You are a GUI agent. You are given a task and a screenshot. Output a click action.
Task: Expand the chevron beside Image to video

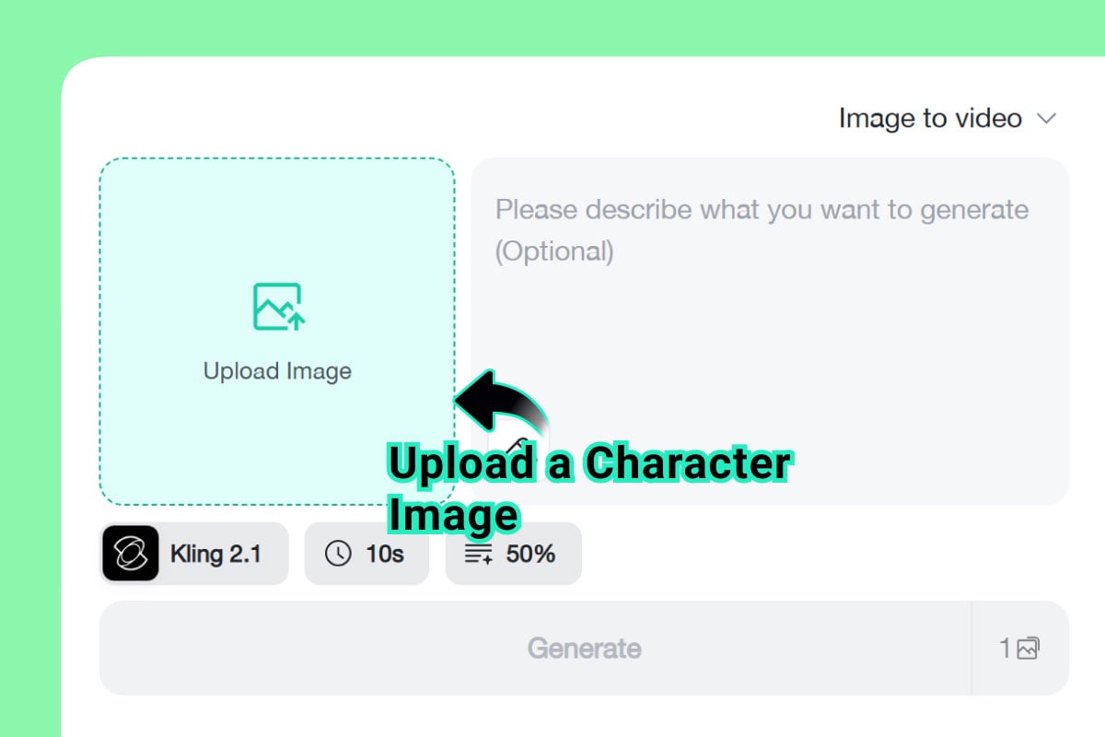coord(1046,118)
